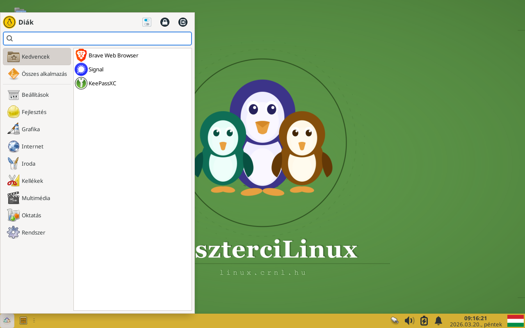Click inside the application search field
Image resolution: width=525 pixels, height=328 pixels.
pyautogui.click(x=97, y=38)
